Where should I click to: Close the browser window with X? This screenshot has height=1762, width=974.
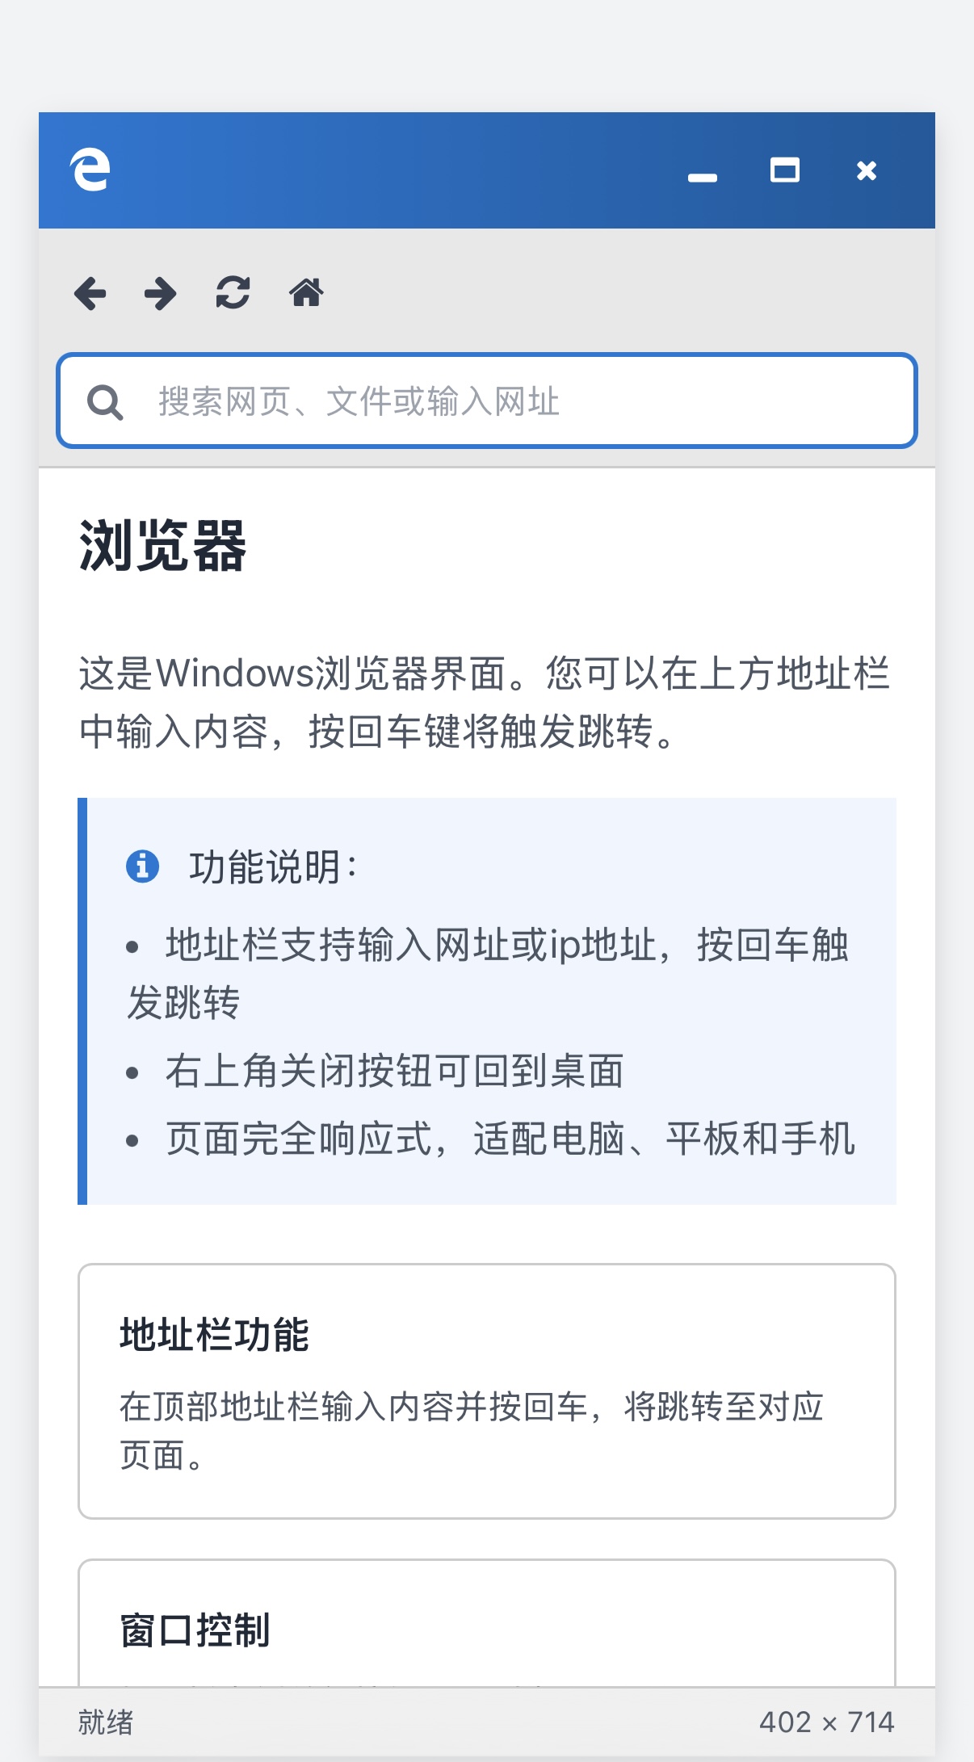(867, 170)
